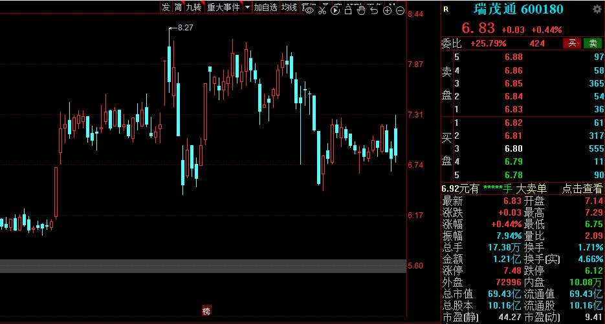The image size is (605, 324).
Task: Click the circular play replay icon
Action: (x=335, y=10)
